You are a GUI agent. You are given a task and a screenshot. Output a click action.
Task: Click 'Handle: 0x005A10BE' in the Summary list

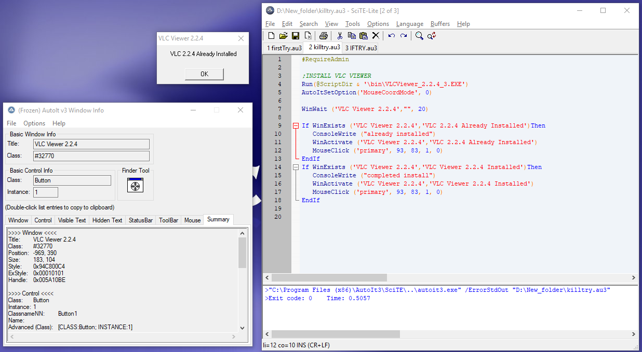tap(36, 280)
